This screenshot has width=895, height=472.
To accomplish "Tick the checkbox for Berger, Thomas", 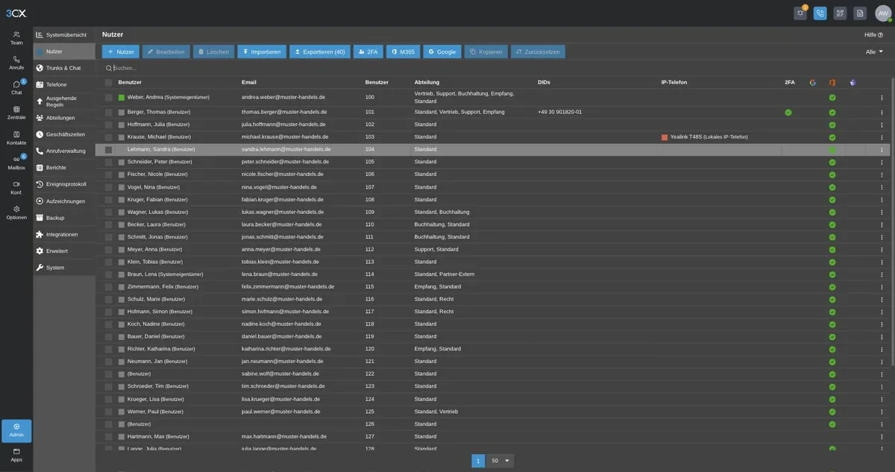I will 109,112.
